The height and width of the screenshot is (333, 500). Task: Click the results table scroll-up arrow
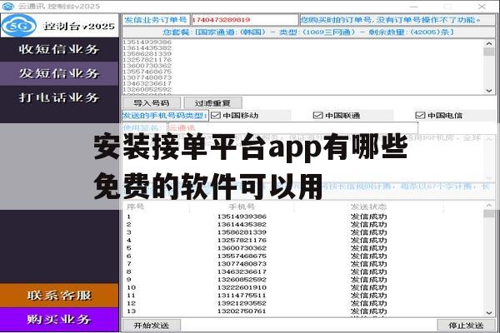pyautogui.click(x=489, y=206)
